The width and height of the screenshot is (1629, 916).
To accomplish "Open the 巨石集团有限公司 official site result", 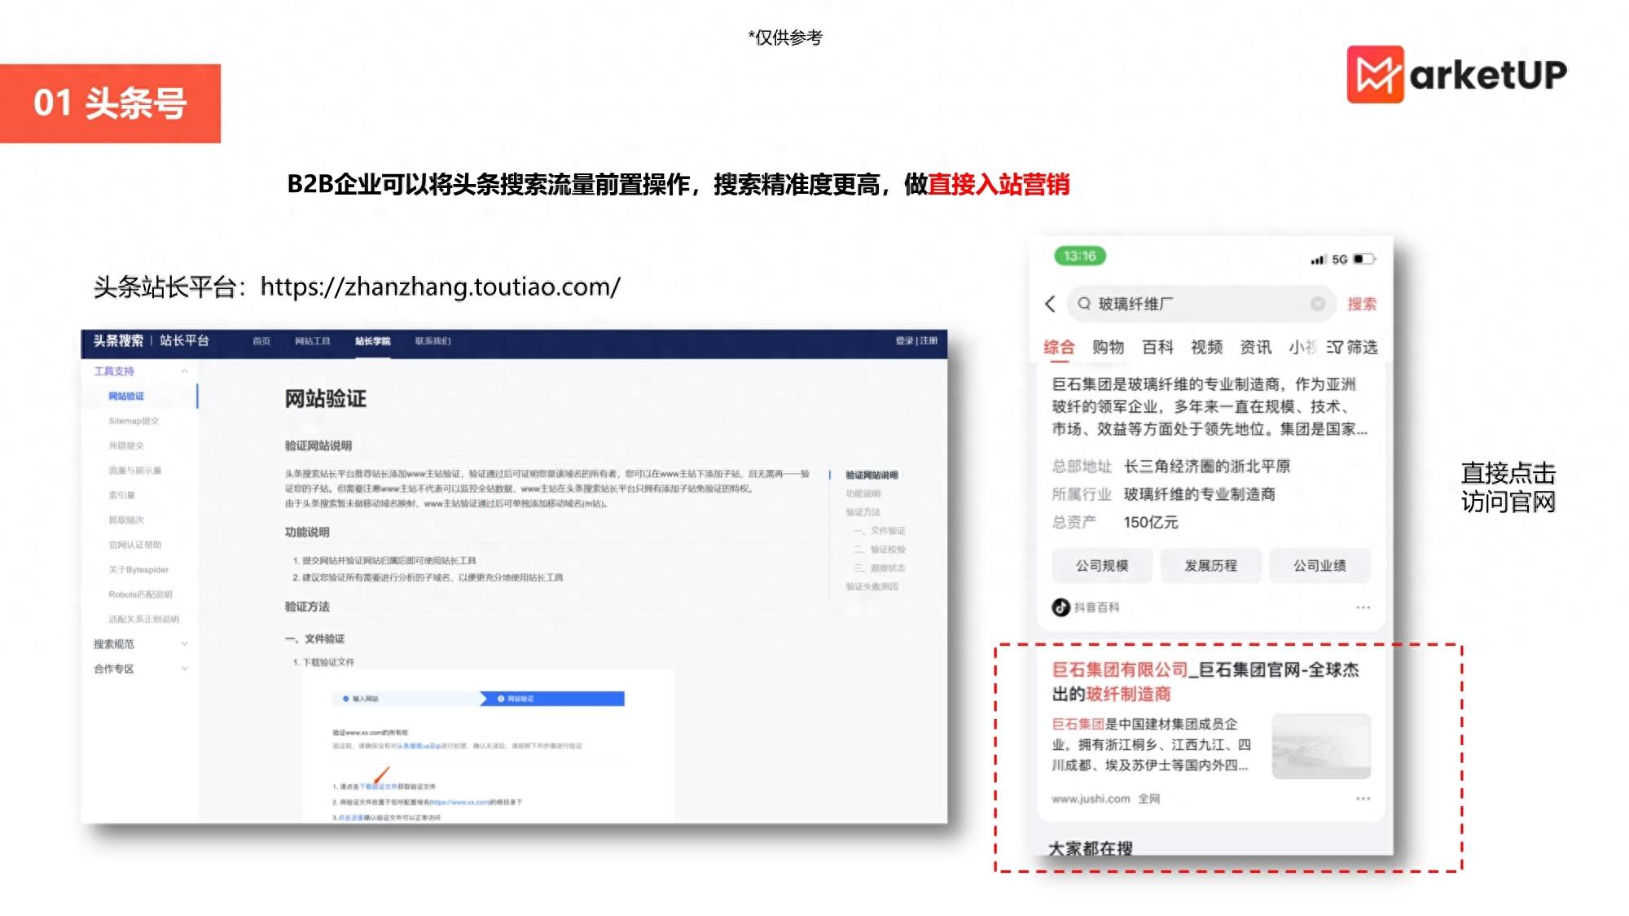I will tap(1205, 682).
